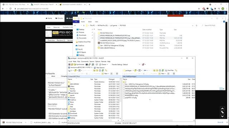Open the New dropdown in remote panel
Viewport: 229px width, 128px height.
pyautogui.click(x=162, y=74)
